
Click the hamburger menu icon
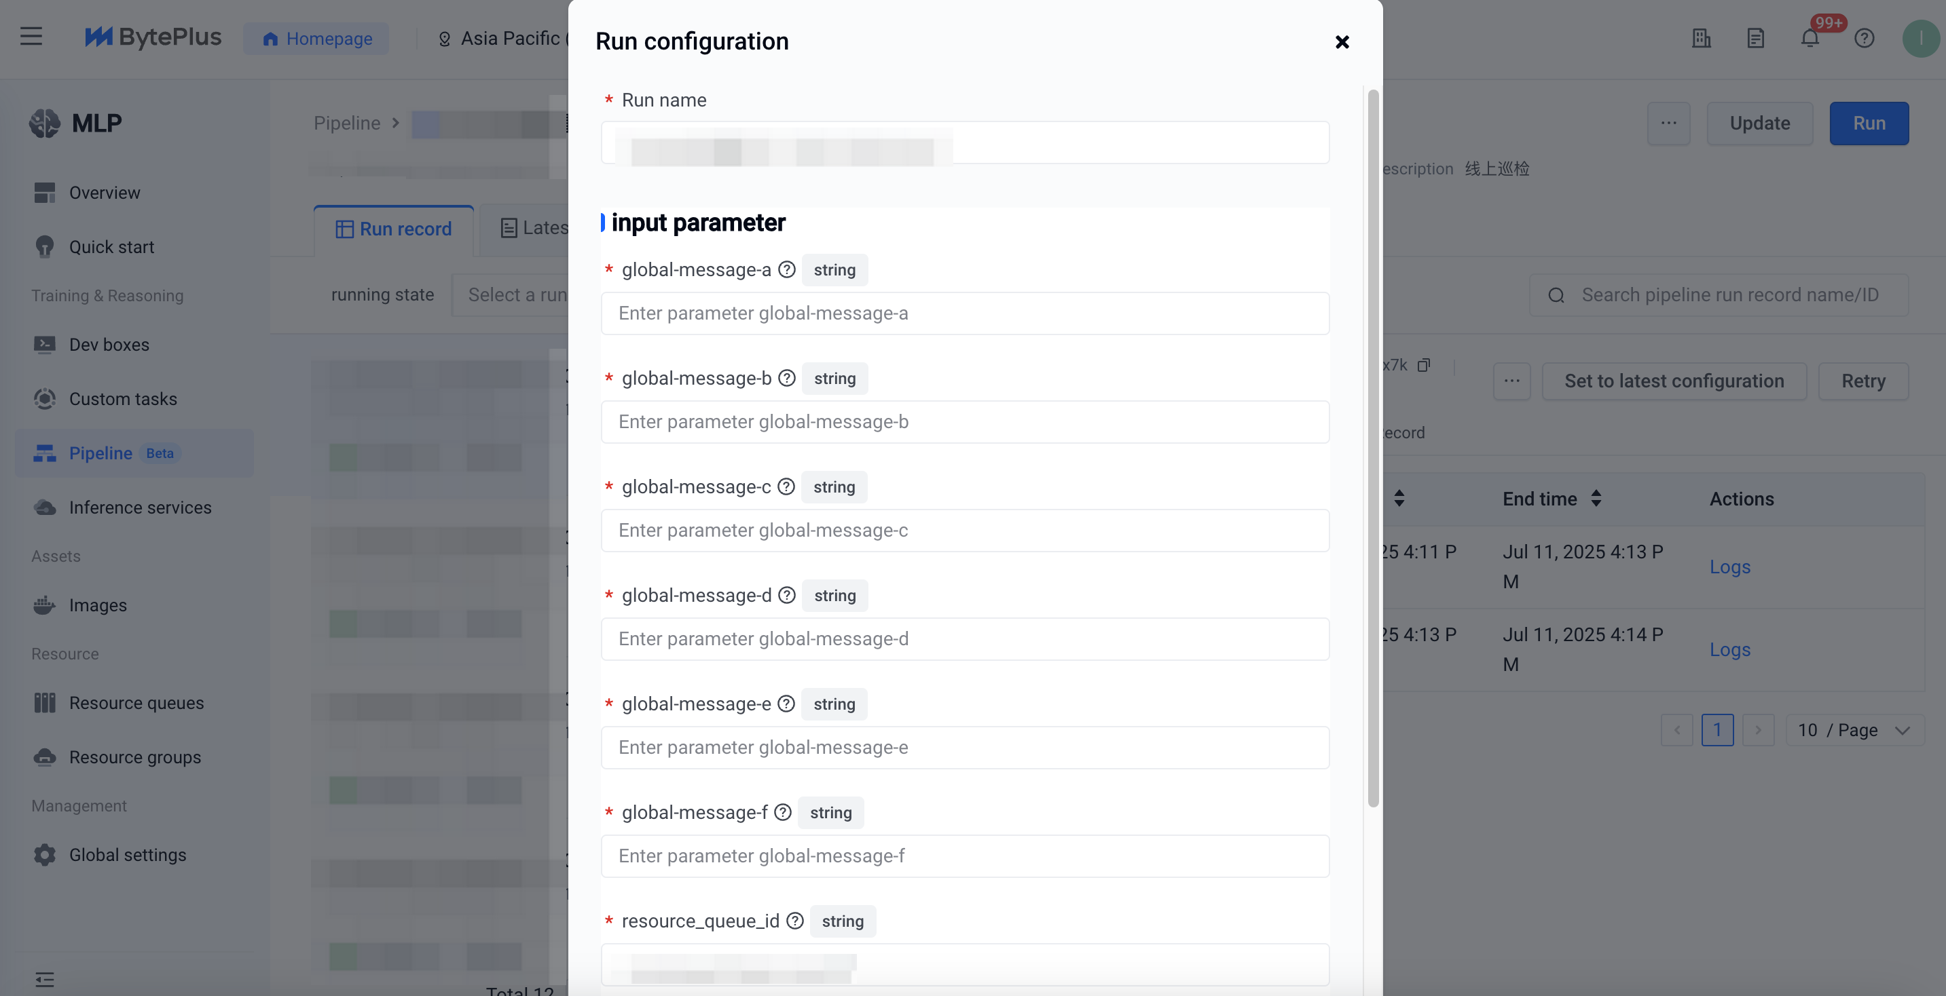tap(31, 36)
